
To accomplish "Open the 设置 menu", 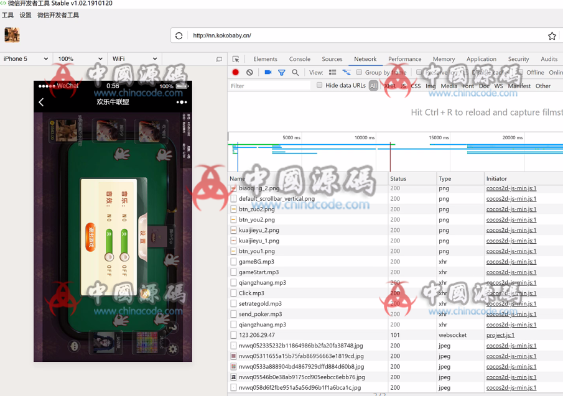I will click(x=26, y=16).
